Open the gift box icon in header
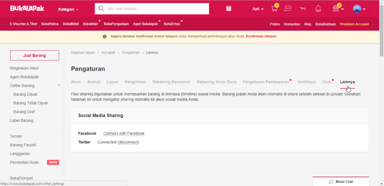 tap(228, 9)
